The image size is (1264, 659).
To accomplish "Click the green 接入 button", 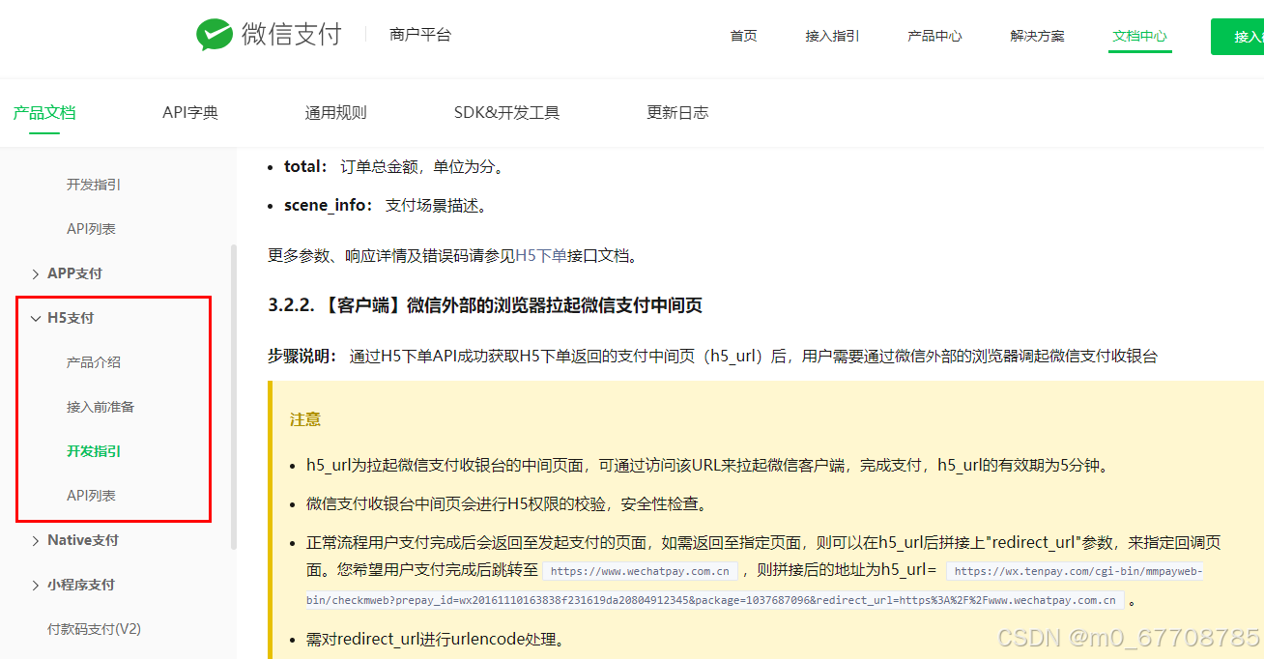I will click(1237, 37).
